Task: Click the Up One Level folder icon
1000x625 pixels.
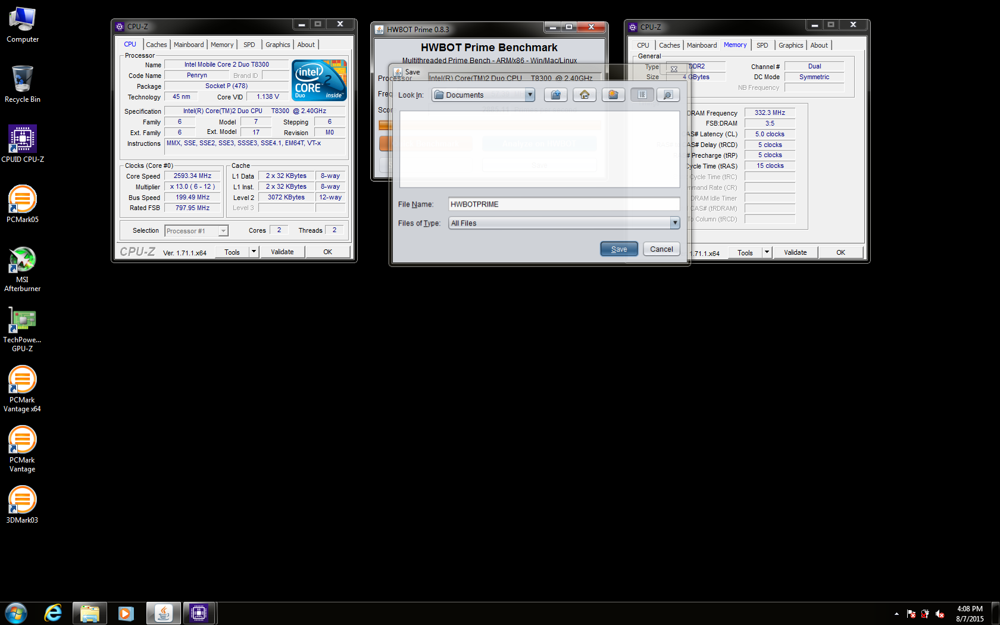Action: point(555,95)
